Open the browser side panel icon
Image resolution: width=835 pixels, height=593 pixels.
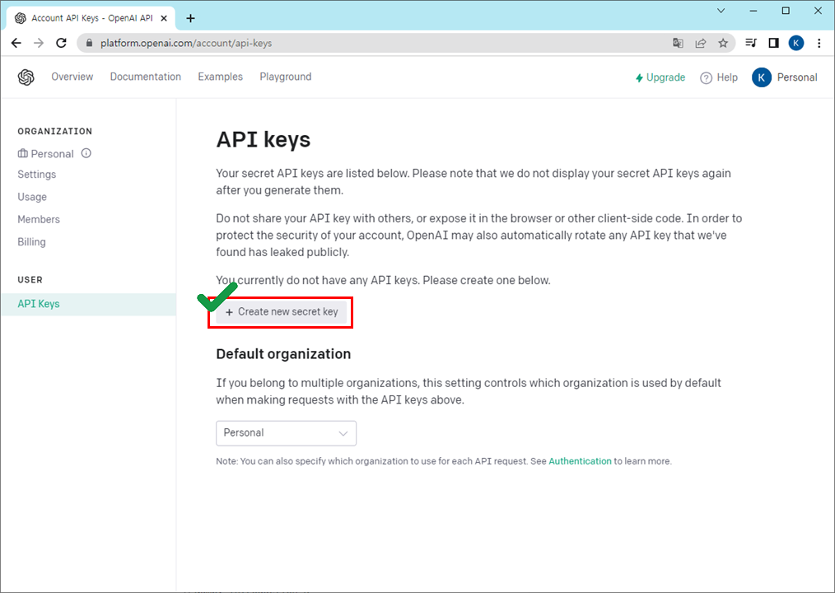(774, 43)
